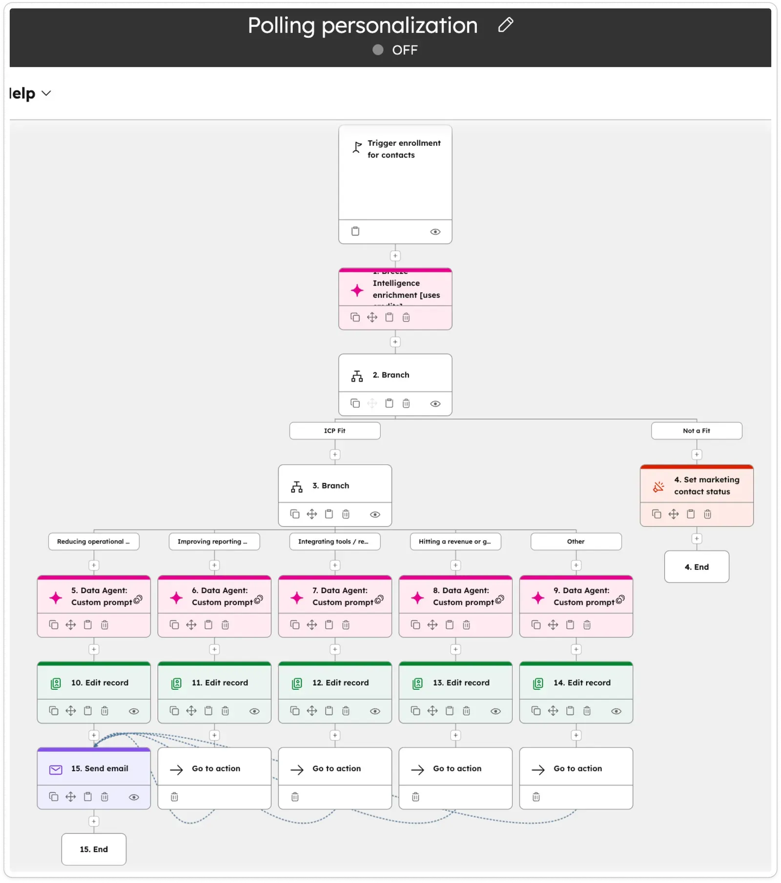Duplicate the "5. Data Agent: Custom prompt" action

54,625
